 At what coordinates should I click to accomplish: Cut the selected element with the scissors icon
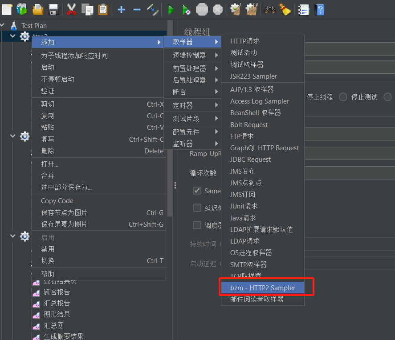click(72, 10)
